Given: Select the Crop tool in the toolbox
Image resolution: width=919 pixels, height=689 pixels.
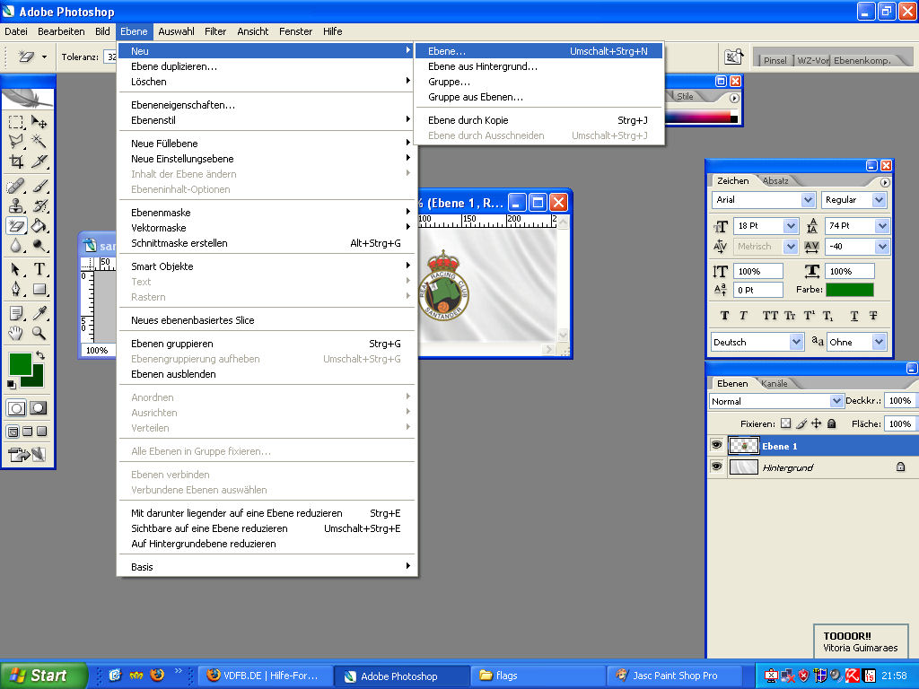Looking at the screenshot, I should (16, 162).
